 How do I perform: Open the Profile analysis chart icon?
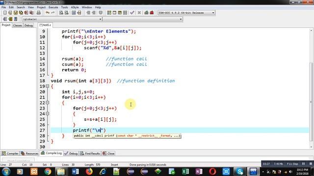146,13
